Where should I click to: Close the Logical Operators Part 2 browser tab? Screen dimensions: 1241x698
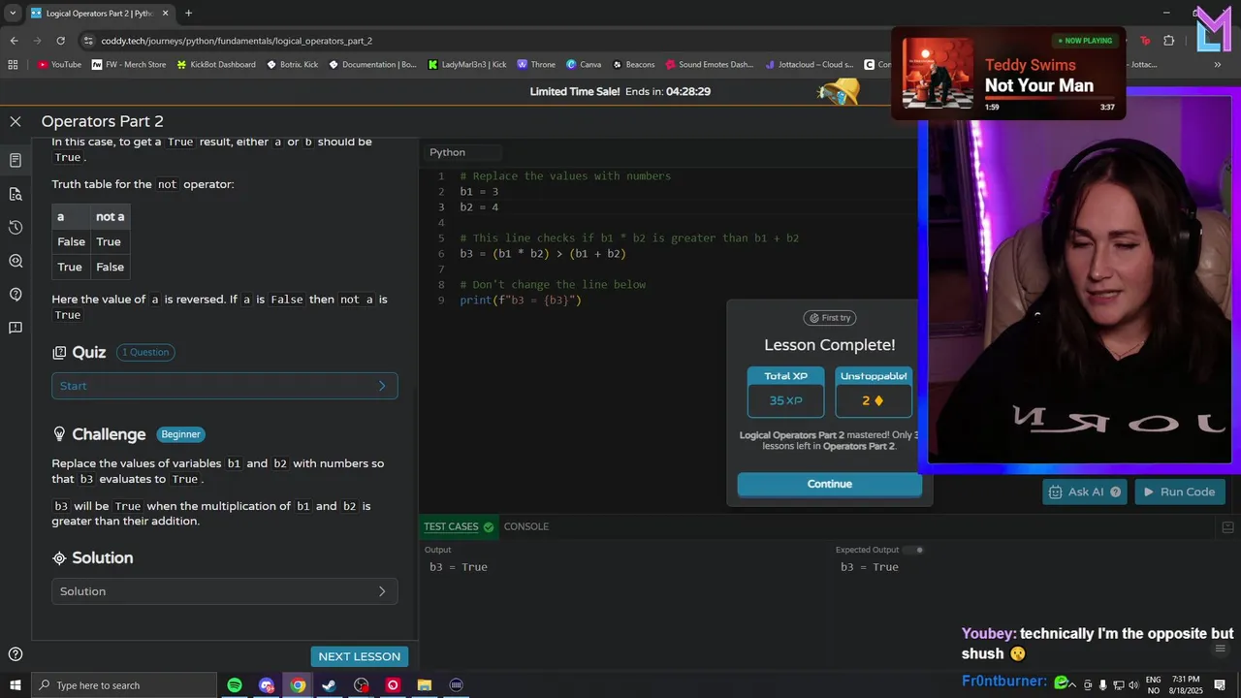[x=166, y=14]
